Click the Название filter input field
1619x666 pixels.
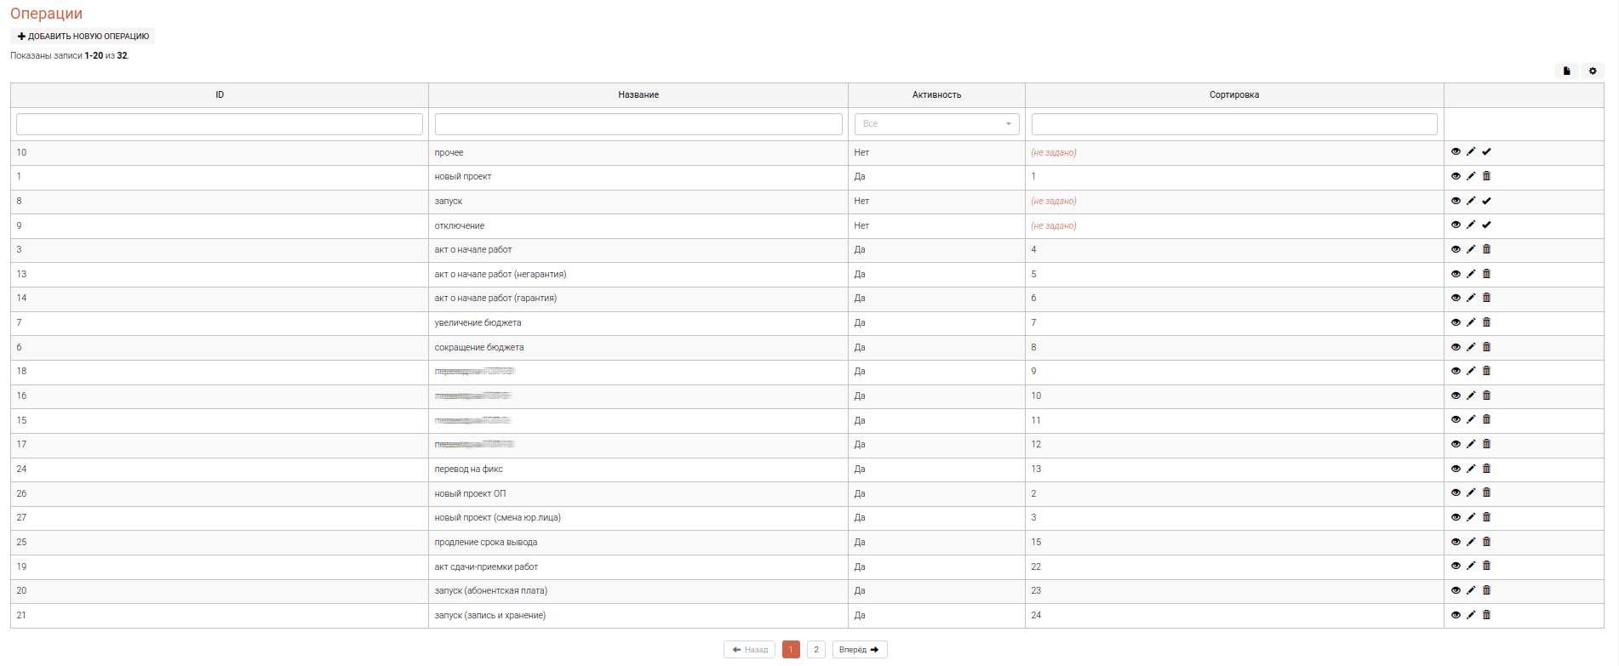point(638,124)
